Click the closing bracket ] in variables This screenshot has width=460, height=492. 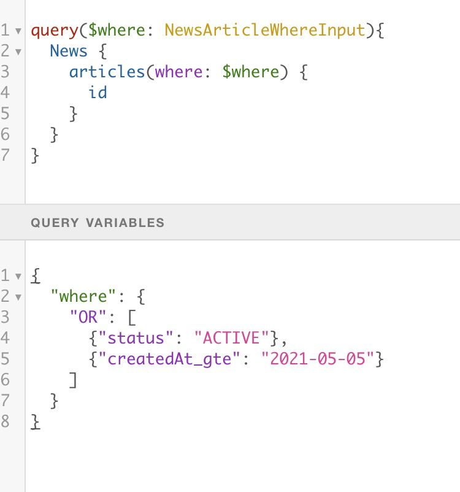[x=73, y=380]
